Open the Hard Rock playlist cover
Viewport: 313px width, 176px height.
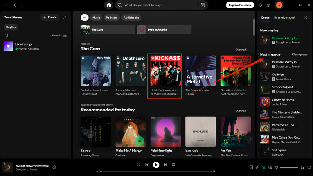96,71
